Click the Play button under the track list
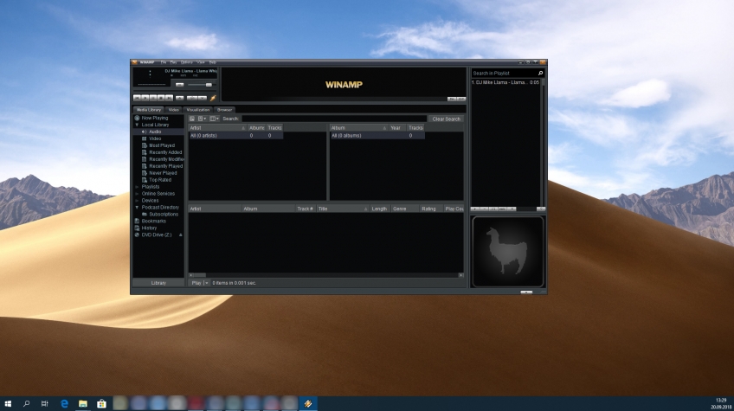Image resolution: width=734 pixels, height=411 pixels. point(196,283)
